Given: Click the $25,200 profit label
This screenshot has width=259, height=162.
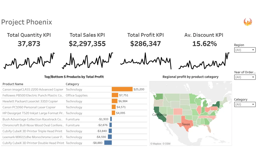Looking at the screenshot, I should (139, 89).
